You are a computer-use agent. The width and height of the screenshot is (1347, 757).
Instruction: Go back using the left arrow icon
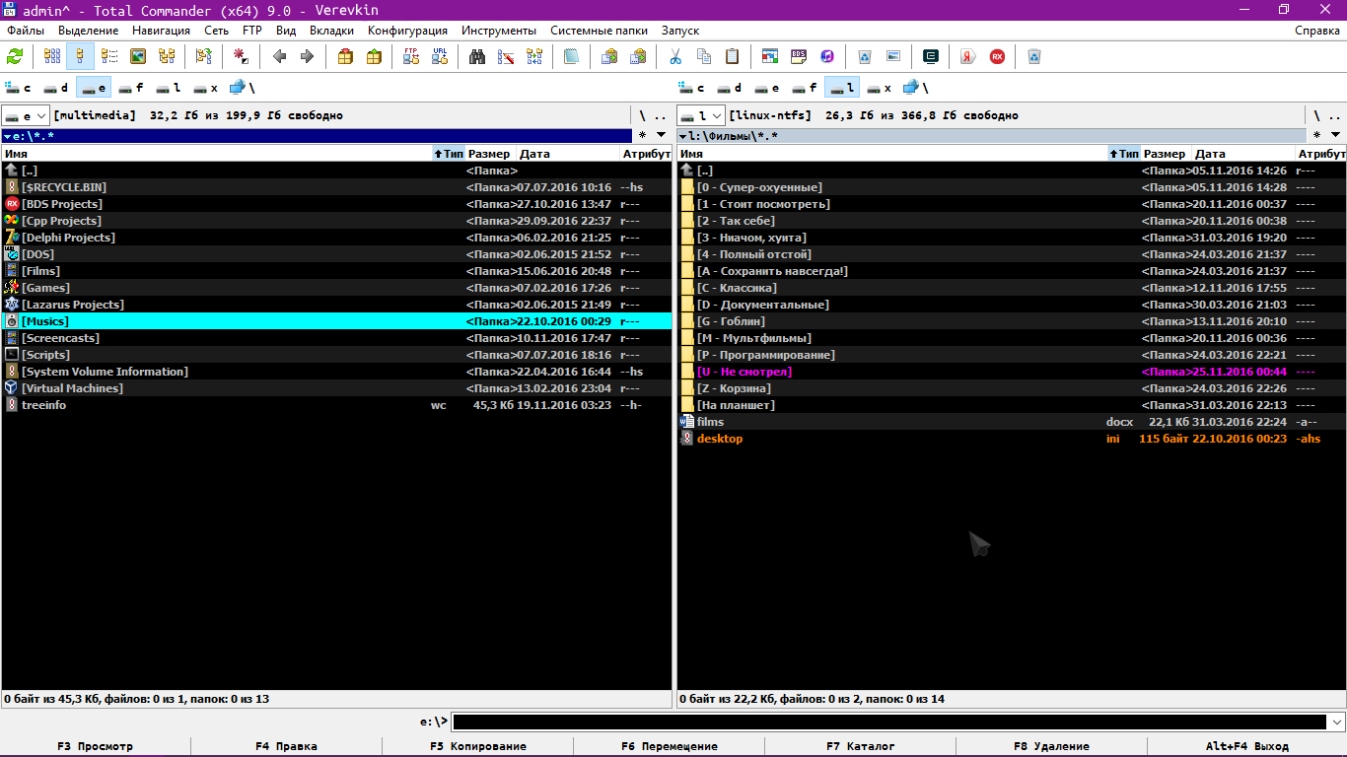click(x=279, y=56)
